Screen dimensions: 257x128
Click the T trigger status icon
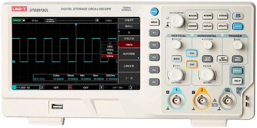pos(102,88)
